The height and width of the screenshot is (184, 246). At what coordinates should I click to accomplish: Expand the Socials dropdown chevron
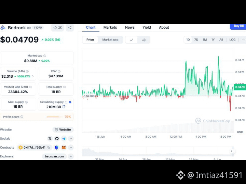pyautogui.click(x=71, y=138)
